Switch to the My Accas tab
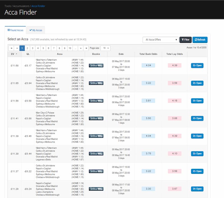Viewport: 224px width, 198px height. [x=36, y=30]
